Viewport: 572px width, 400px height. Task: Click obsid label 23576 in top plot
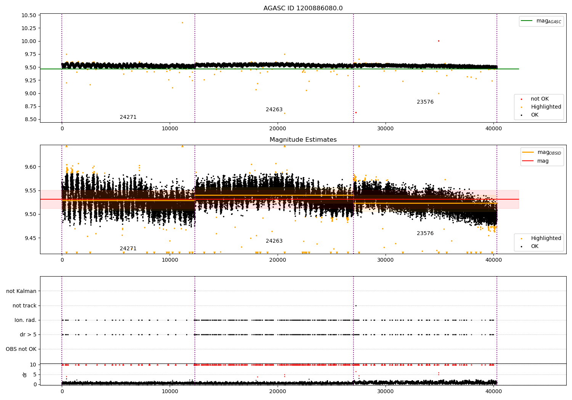[425, 102]
